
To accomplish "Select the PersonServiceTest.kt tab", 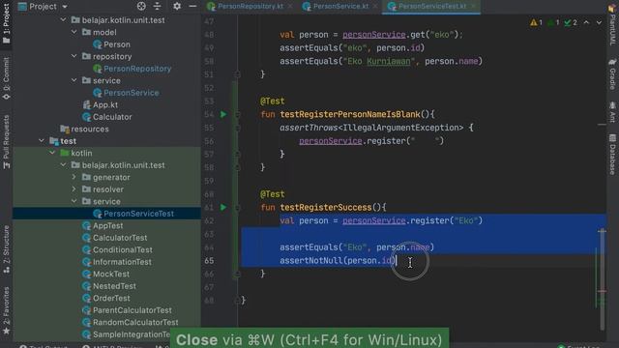I will (x=432, y=7).
